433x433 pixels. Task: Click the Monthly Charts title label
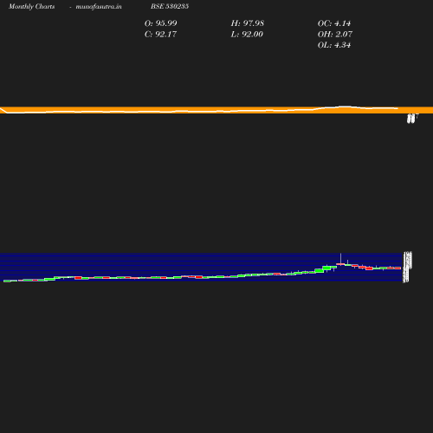[31, 6]
